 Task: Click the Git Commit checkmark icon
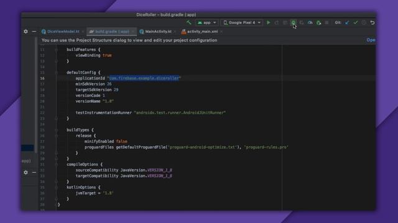click(355, 22)
